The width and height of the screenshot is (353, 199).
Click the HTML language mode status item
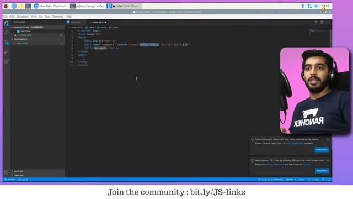tap(315, 180)
